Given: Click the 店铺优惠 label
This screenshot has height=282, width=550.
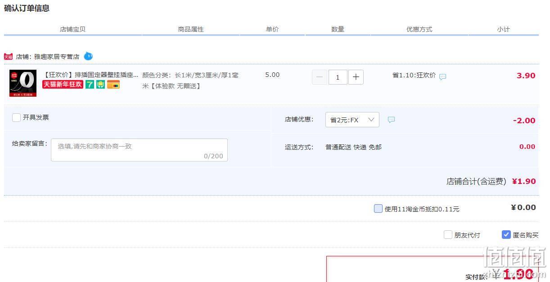Looking at the screenshot, I should (x=299, y=120).
